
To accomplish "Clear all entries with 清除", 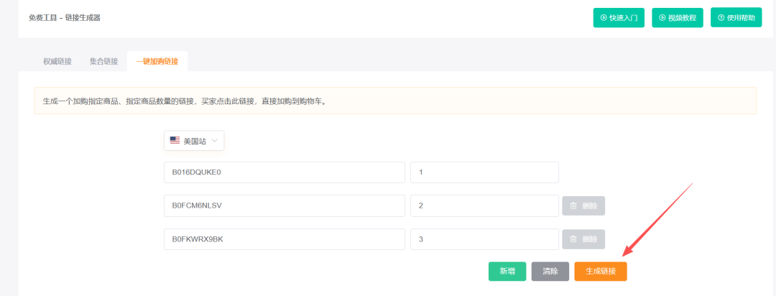I will coord(550,272).
